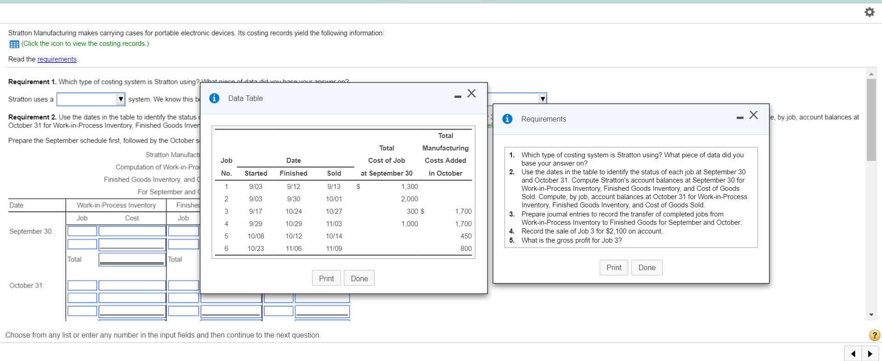Close the Requirements dialog
This screenshot has width=882, height=361.
click(x=753, y=115)
